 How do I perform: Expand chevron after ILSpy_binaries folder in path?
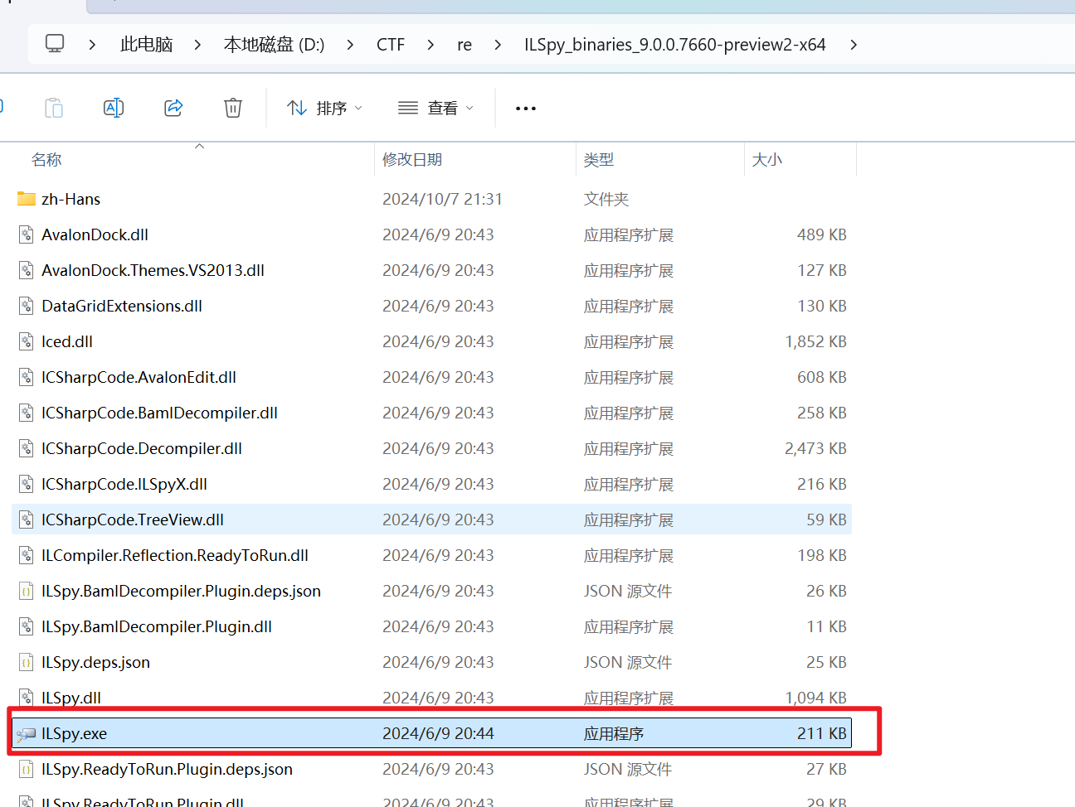pos(854,45)
